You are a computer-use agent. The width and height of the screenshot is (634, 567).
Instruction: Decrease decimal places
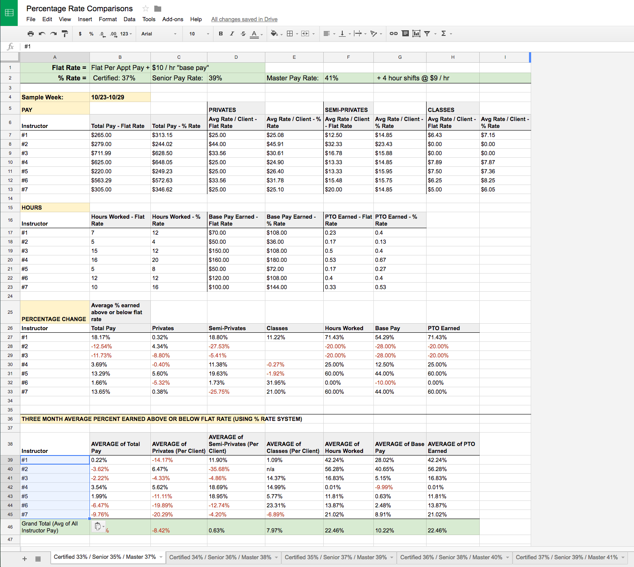[x=102, y=34]
